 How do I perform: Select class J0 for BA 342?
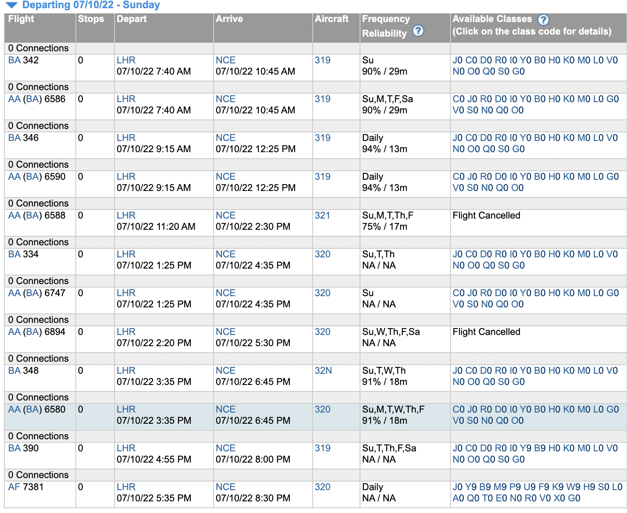tap(457, 60)
